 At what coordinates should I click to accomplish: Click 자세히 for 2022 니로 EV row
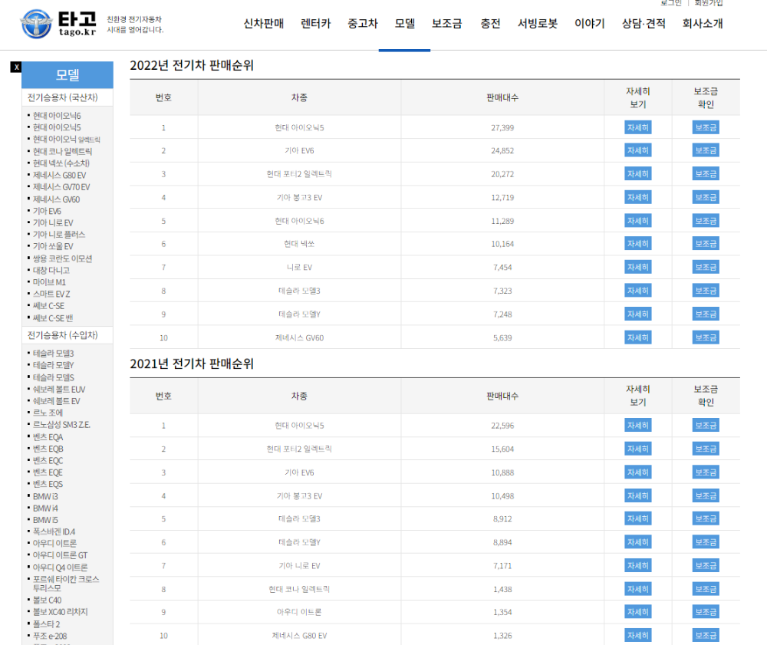coord(638,268)
